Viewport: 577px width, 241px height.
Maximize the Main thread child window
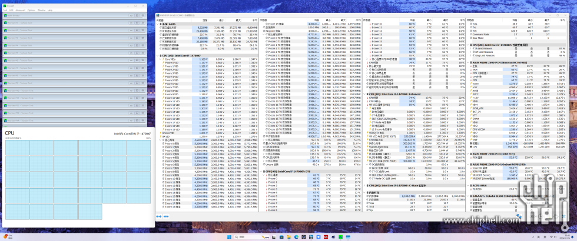point(137,15)
